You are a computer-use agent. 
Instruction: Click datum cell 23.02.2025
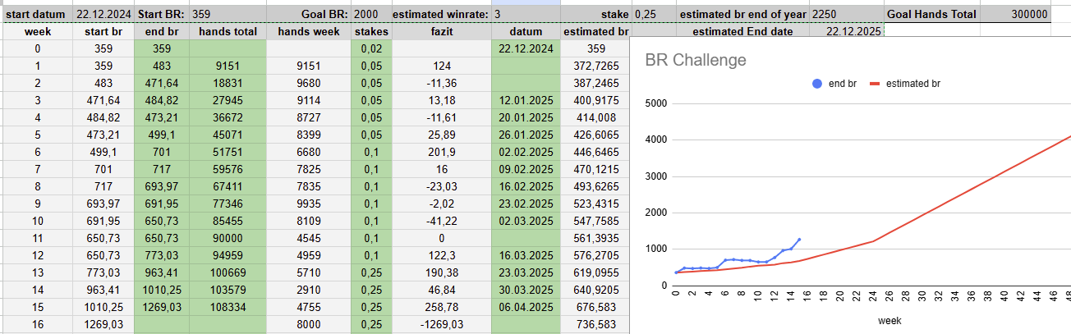coord(526,204)
